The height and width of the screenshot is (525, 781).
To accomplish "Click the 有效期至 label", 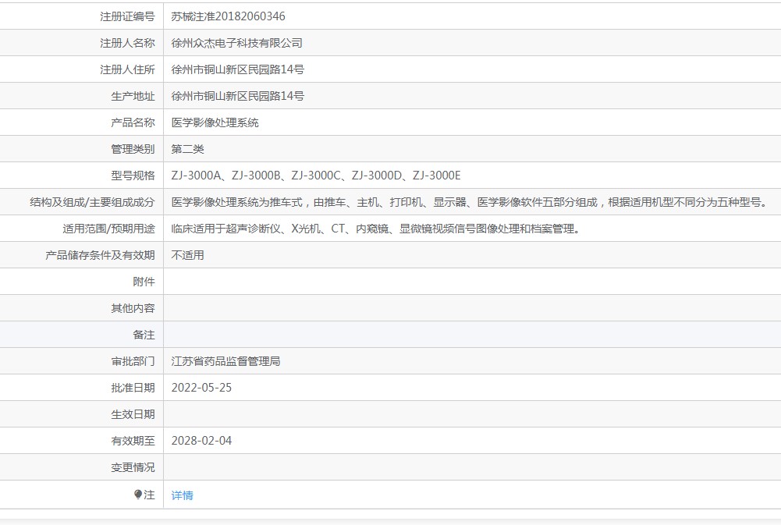I will [133, 441].
